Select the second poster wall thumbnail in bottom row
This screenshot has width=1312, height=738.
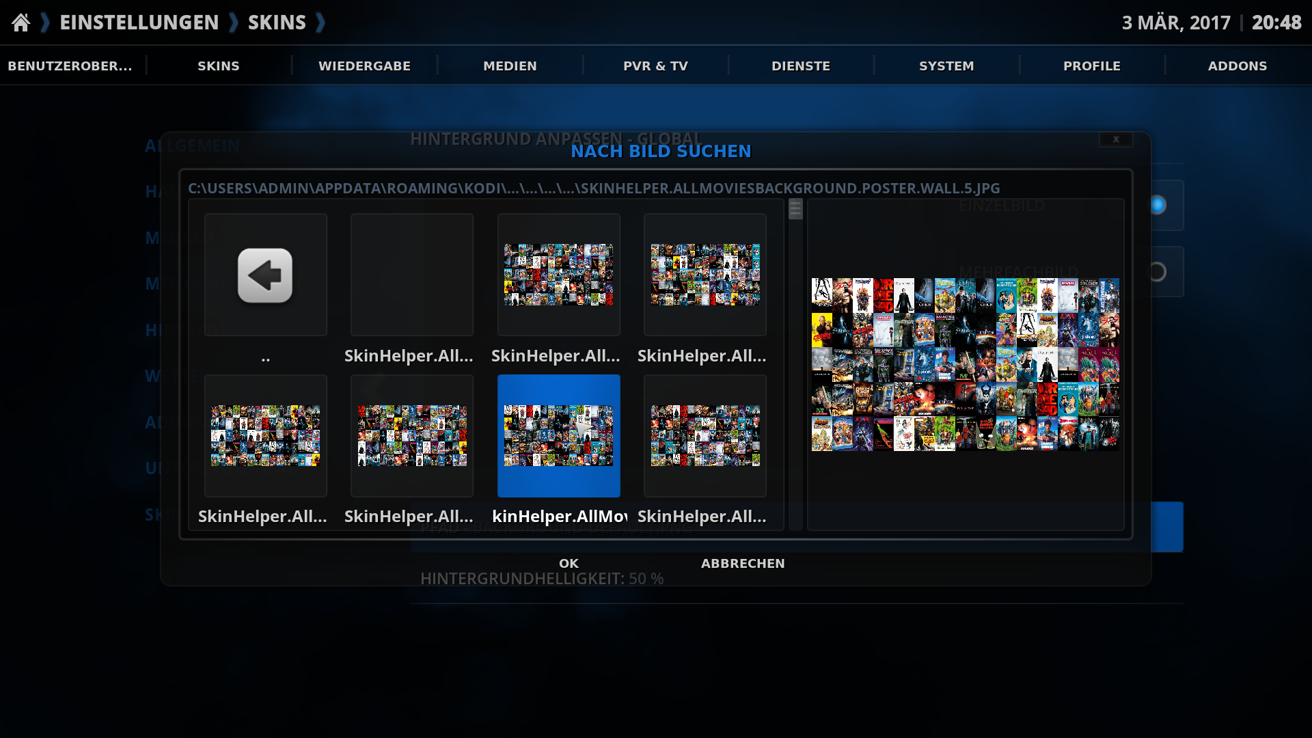(x=412, y=436)
